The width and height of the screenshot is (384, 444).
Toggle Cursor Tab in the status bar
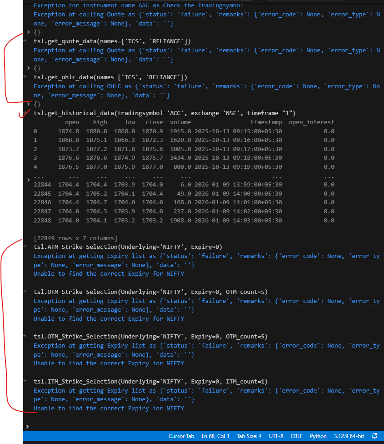coord(181,436)
